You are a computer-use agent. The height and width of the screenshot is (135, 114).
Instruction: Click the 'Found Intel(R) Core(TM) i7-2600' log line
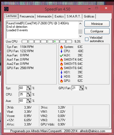click(x=38, y=23)
